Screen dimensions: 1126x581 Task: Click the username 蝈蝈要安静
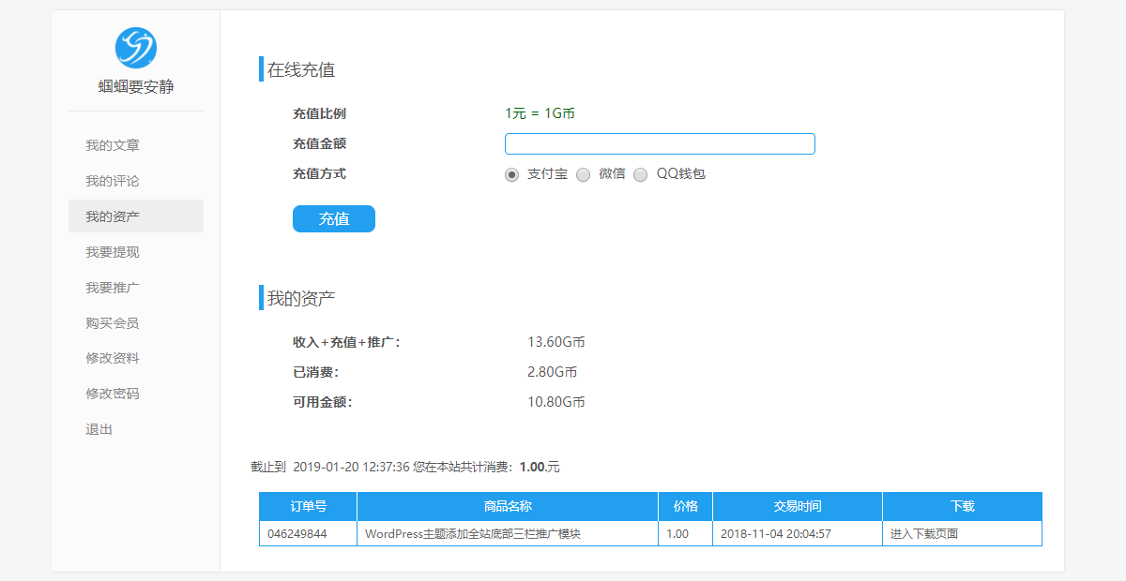(x=135, y=84)
